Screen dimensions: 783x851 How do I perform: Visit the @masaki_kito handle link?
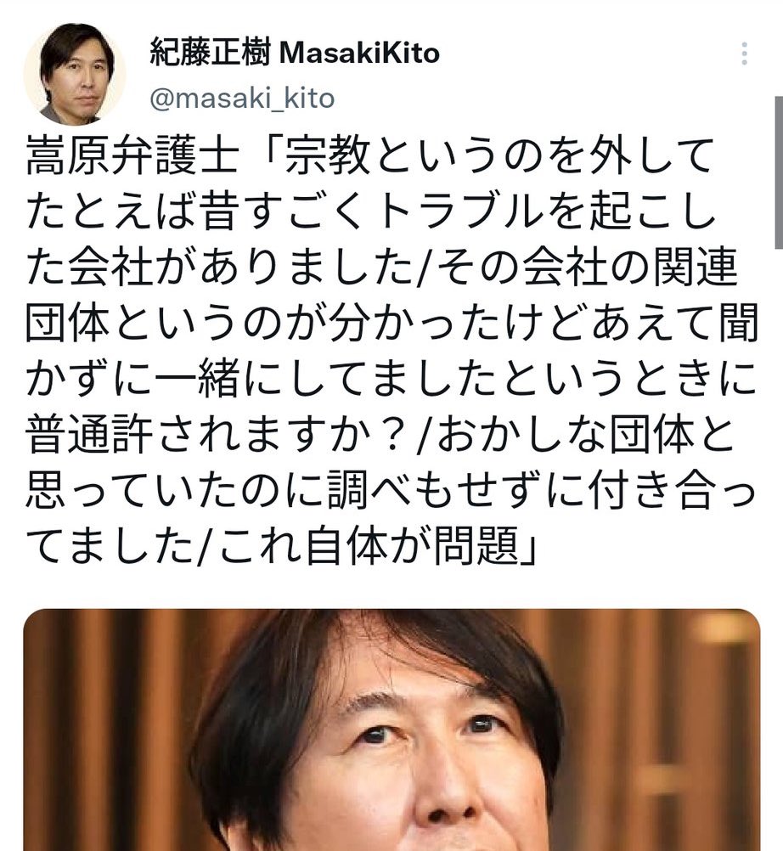coord(242,99)
